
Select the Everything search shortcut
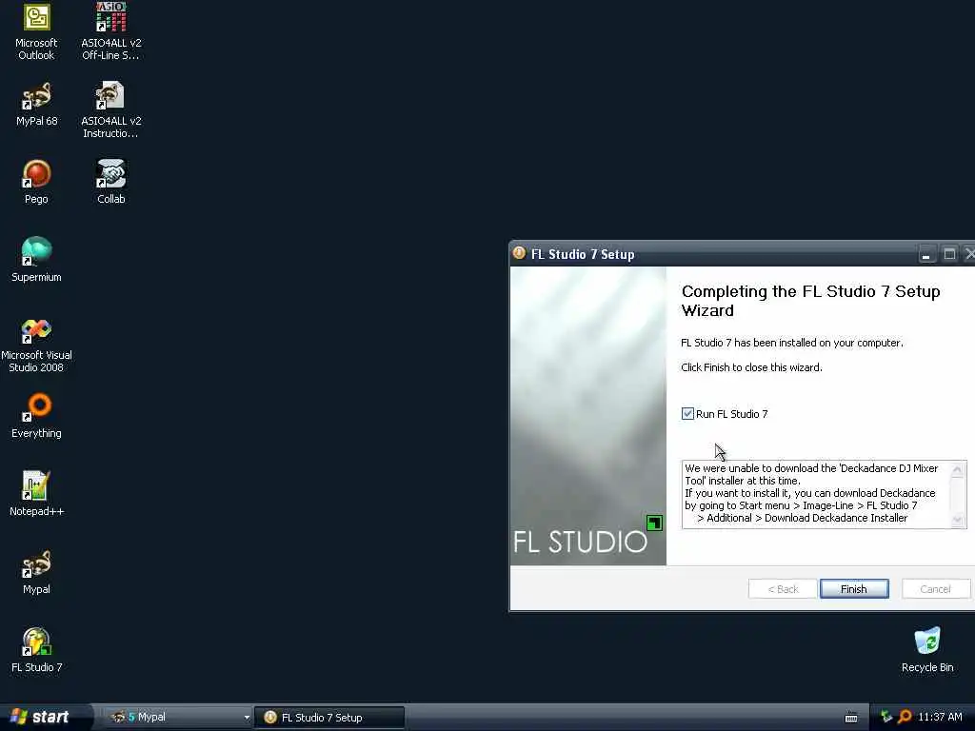(36, 416)
